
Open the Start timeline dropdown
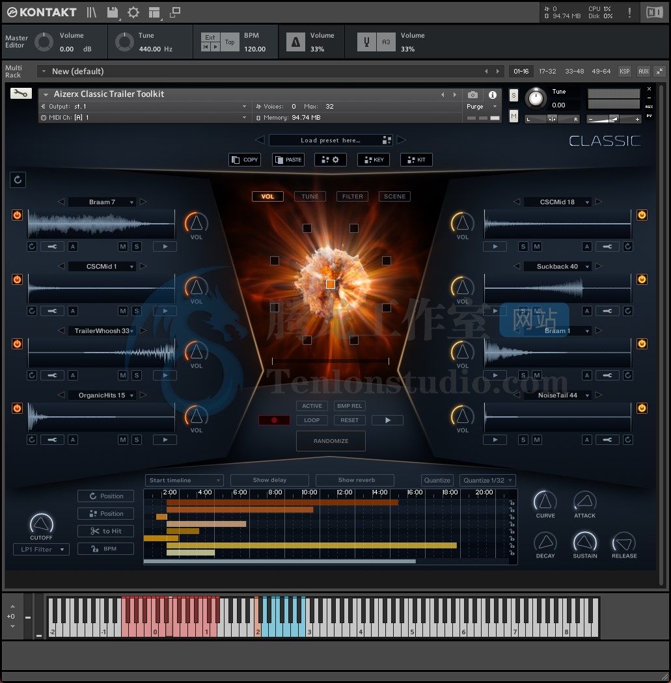click(184, 480)
